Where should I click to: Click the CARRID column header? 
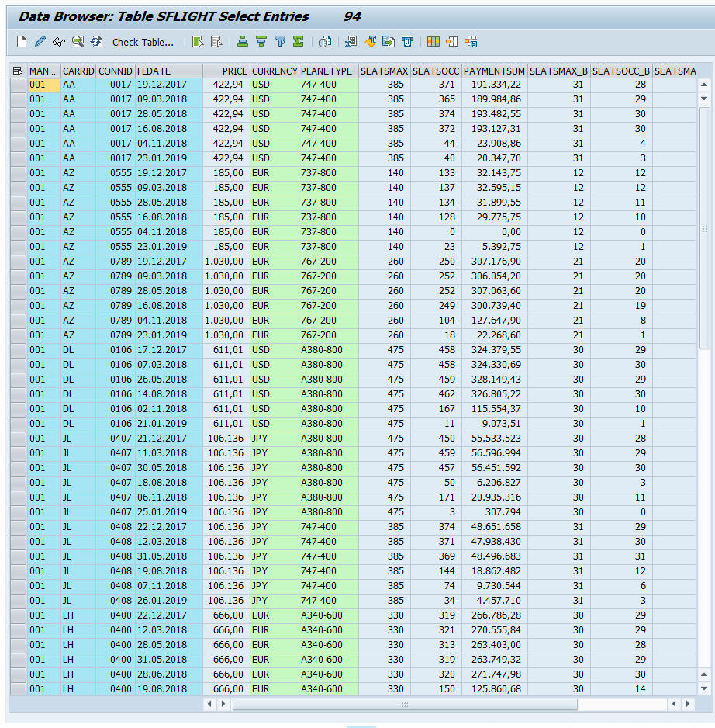78,71
